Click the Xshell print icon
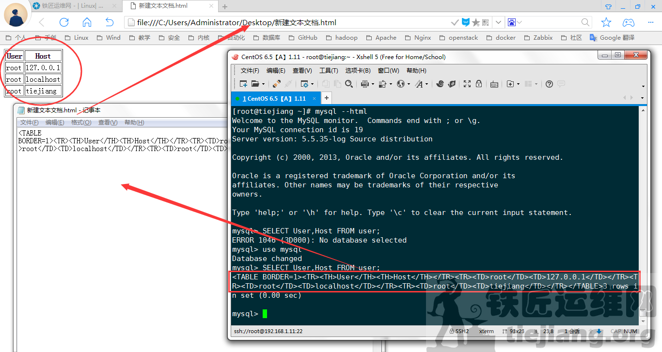 click(365, 84)
